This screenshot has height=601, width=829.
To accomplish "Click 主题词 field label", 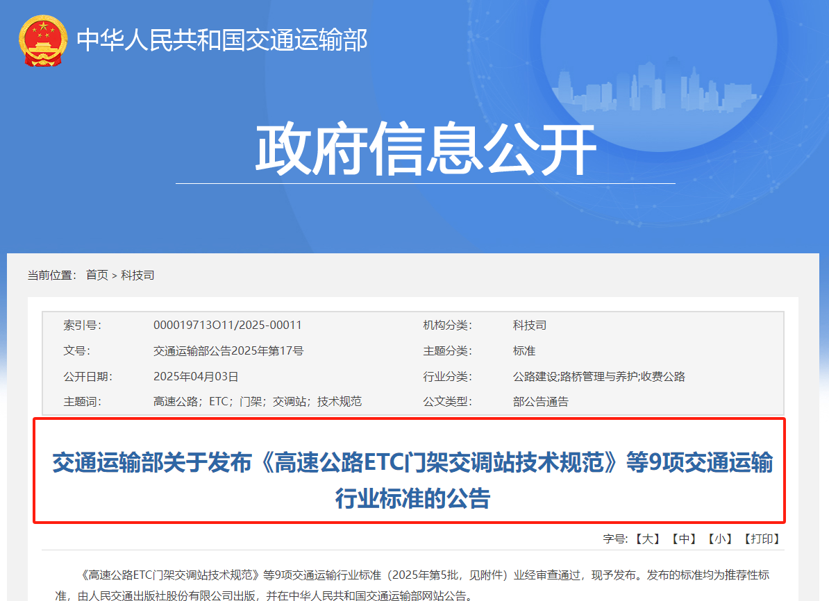I will pyautogui.click(x=82, y=402).
